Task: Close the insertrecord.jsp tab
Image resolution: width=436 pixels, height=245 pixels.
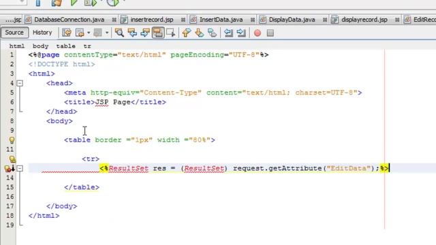Action: (183, 20)
